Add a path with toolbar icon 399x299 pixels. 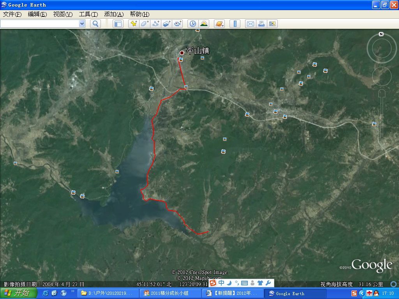coord(156,24)
